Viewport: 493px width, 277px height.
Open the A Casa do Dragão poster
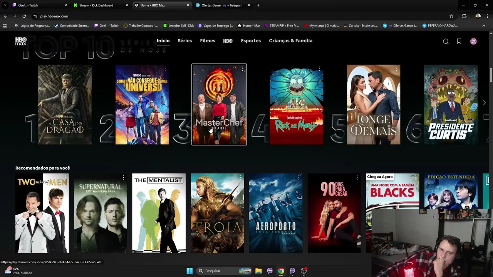pyautogui.click(x=65, y=105)
